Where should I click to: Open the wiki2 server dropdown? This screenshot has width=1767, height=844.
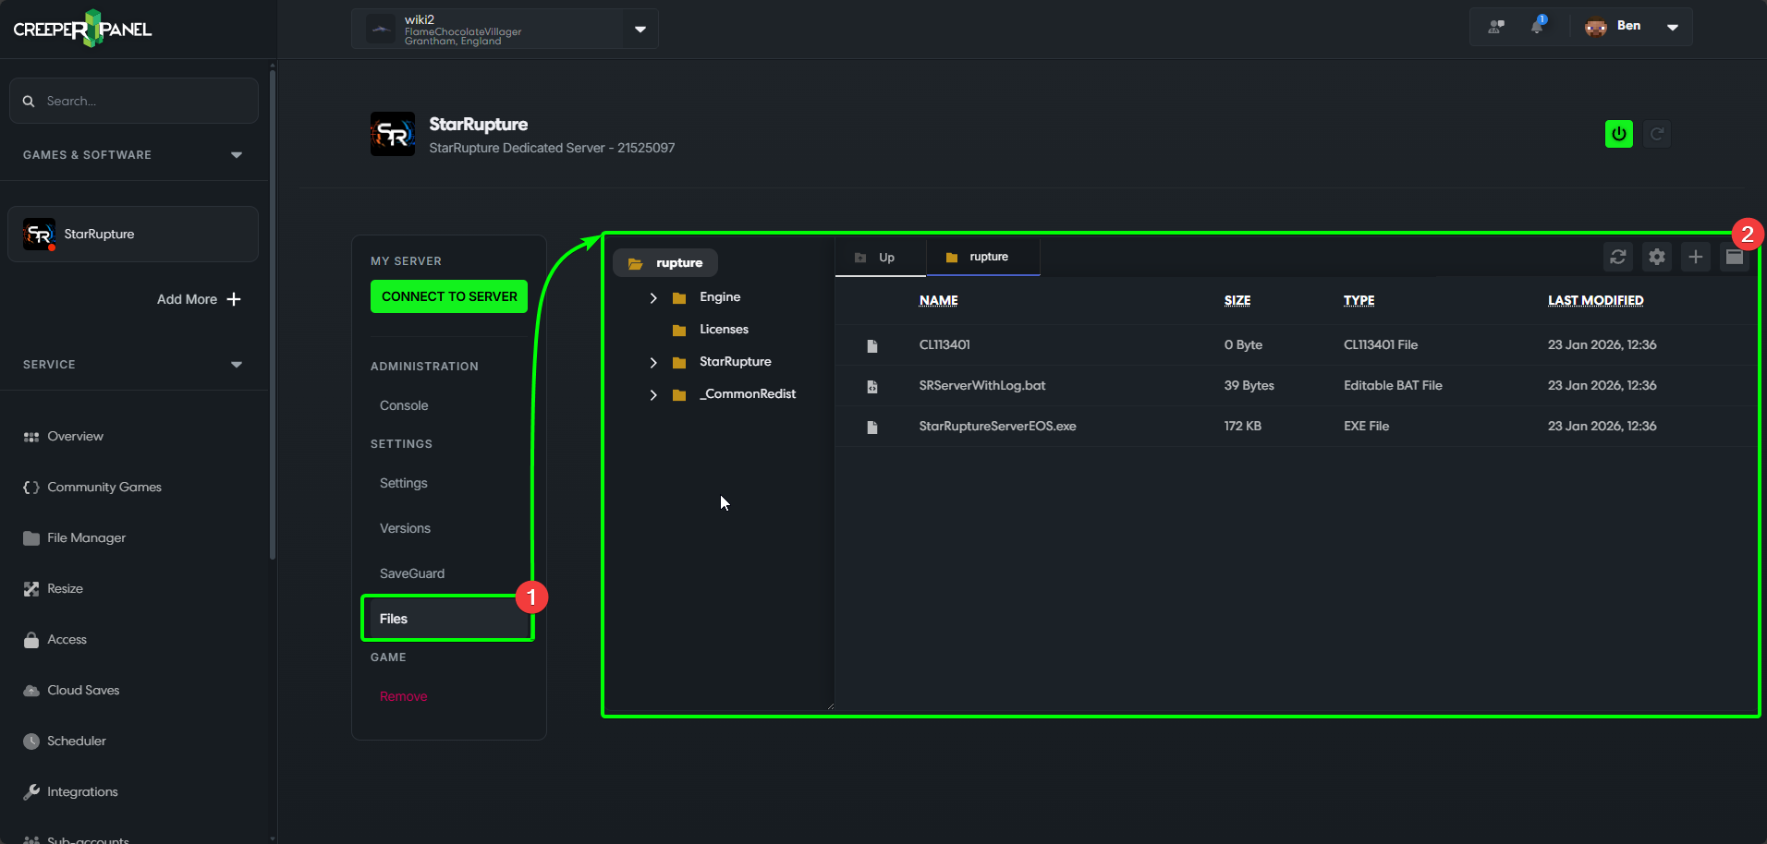click(640, 29)
